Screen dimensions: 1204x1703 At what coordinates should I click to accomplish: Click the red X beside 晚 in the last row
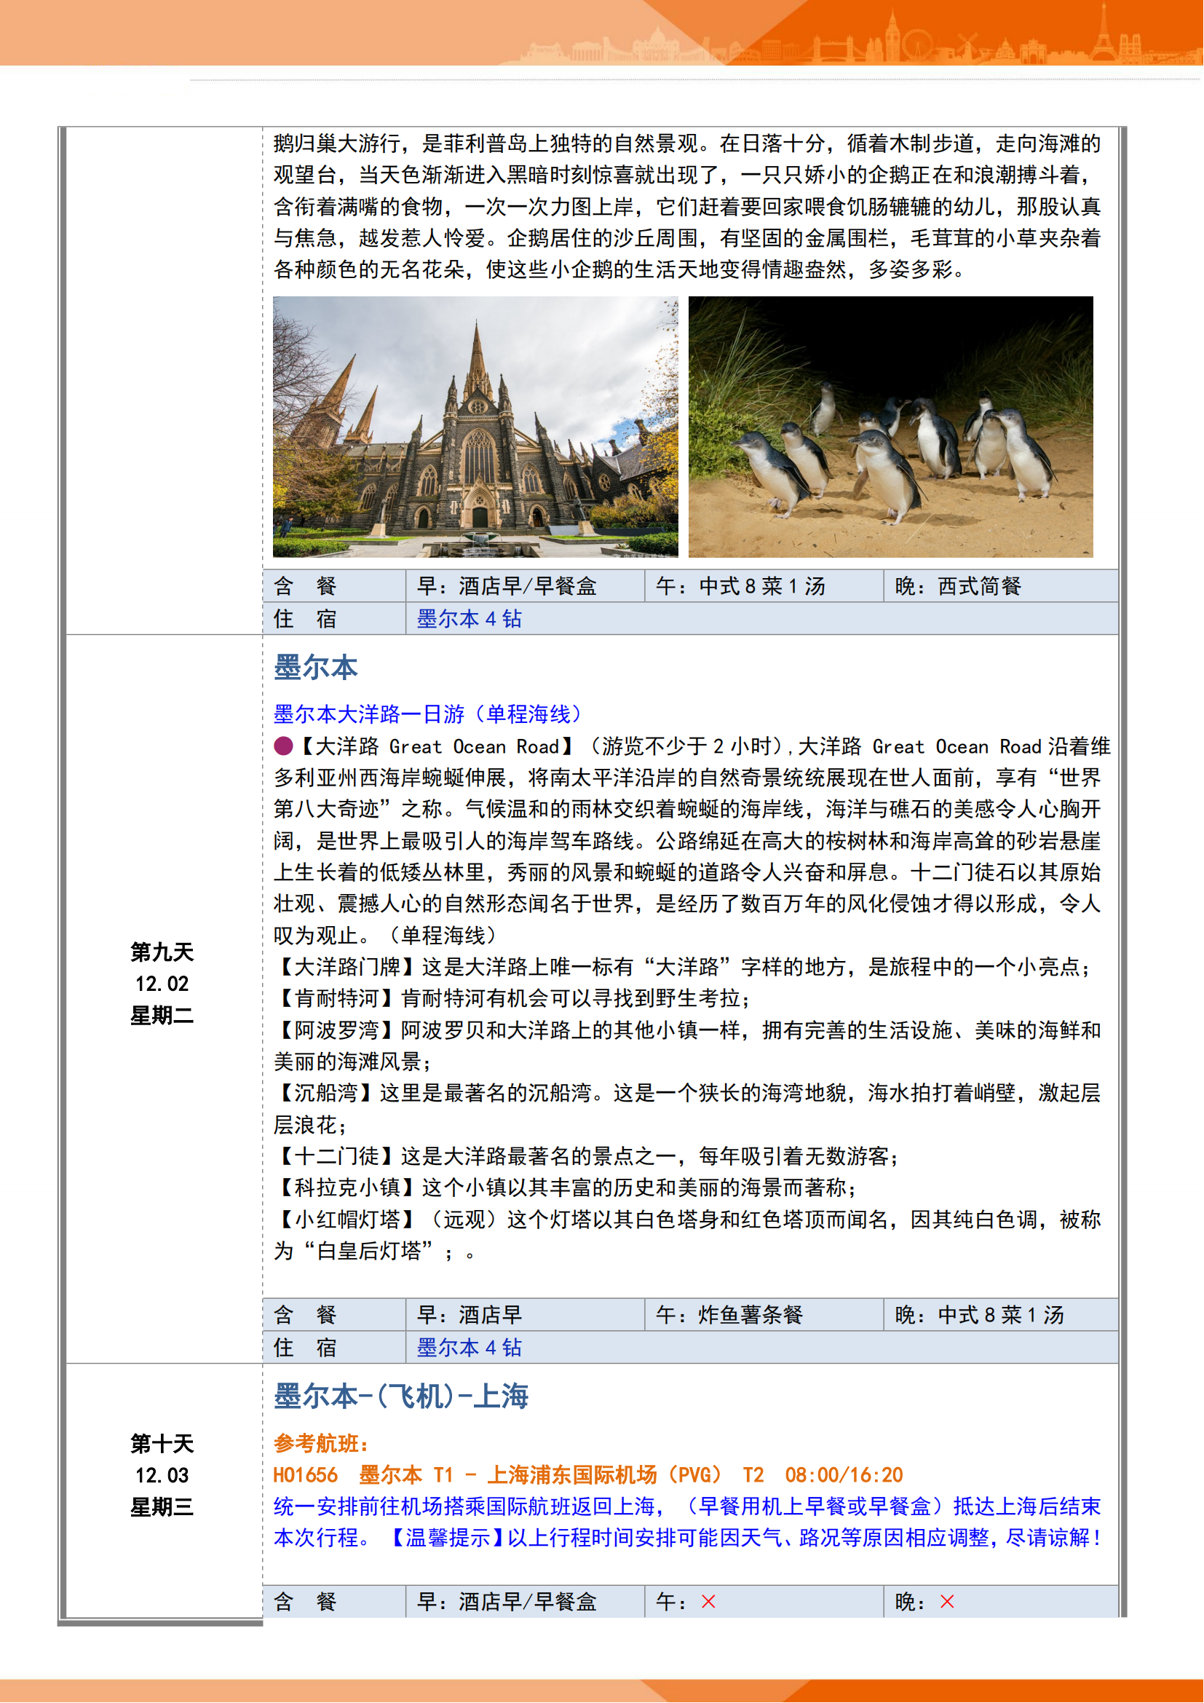point(947,1601)
